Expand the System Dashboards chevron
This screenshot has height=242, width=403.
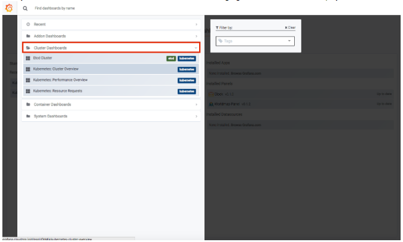pyautogui.click(x=196, y=117)
